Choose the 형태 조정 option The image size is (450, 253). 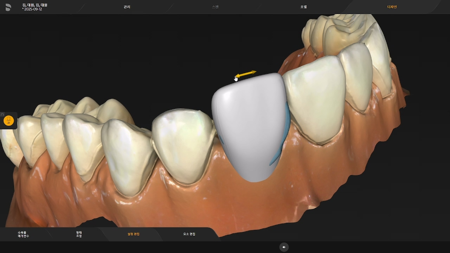79,234
